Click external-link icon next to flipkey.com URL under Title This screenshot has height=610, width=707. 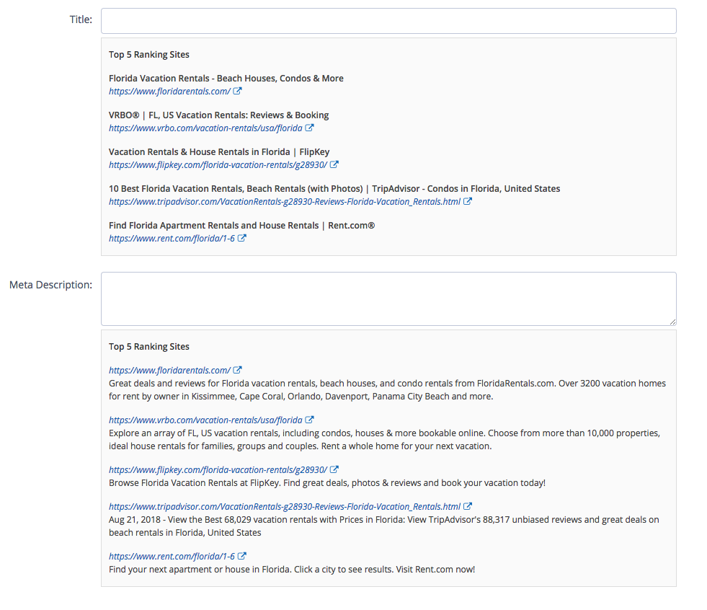point(334,164)
